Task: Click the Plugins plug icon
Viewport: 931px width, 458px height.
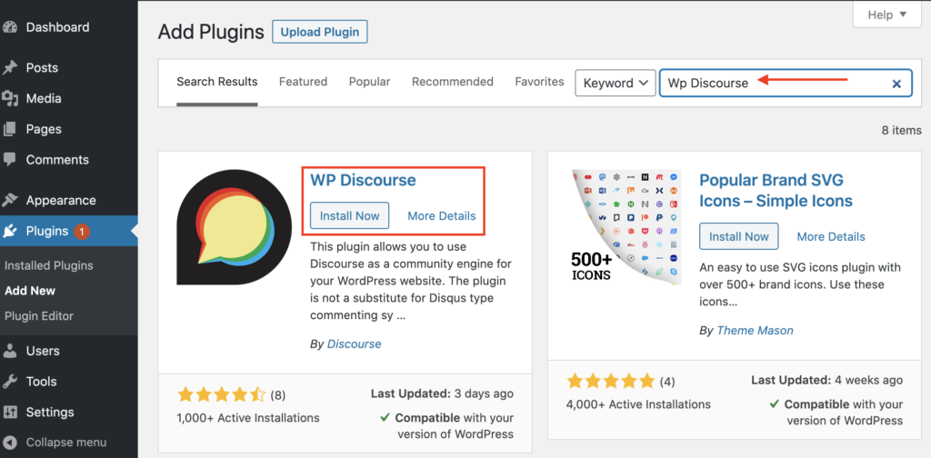Action: (9, 231)
